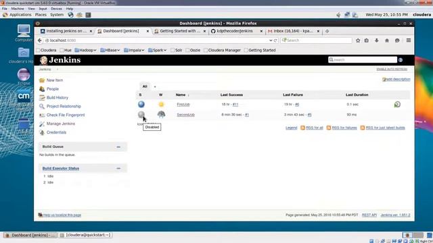Click Project Relationship magnifier icon

42,107
